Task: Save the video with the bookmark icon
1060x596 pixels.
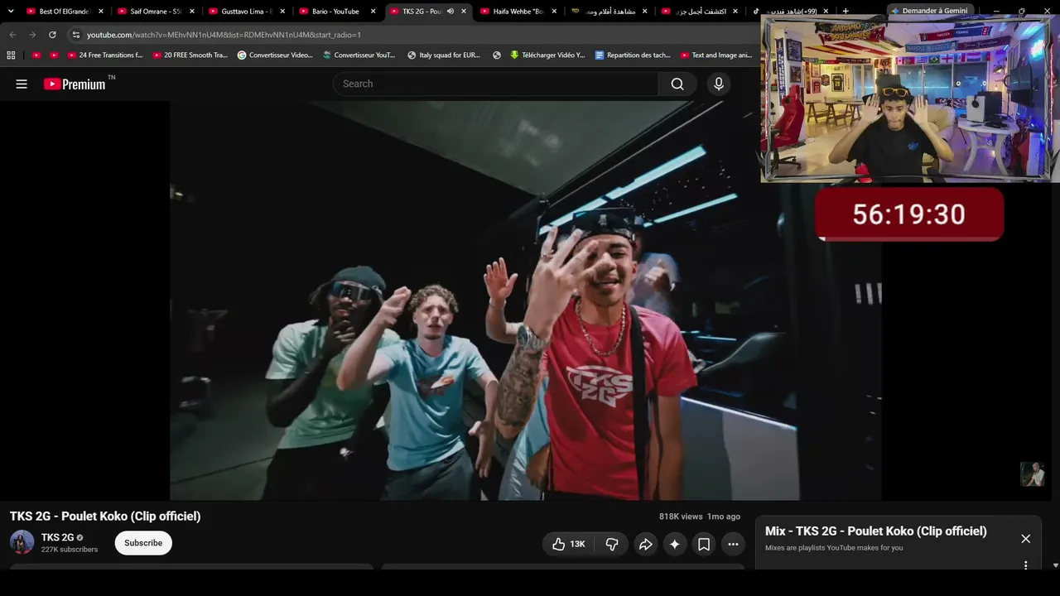Action: click(704, 544)
